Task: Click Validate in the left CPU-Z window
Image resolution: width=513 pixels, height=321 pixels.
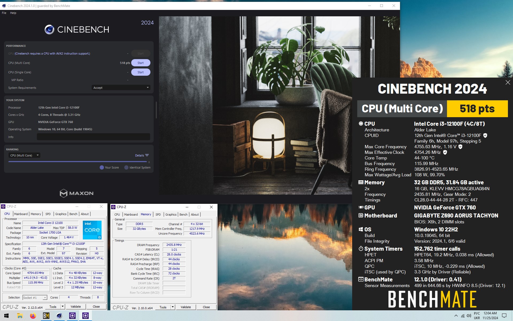Action: pyautogui.click(x=76, y=307)
